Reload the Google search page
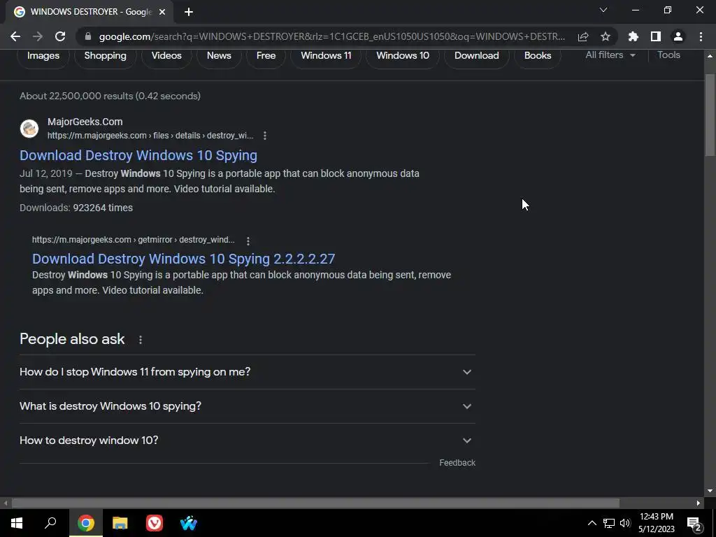 60,36
